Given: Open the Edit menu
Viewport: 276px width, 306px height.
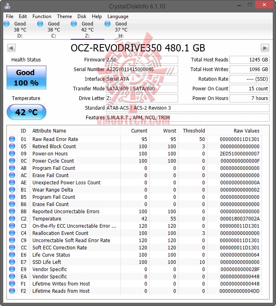Looking at the screenshot, I should point(23,16).
